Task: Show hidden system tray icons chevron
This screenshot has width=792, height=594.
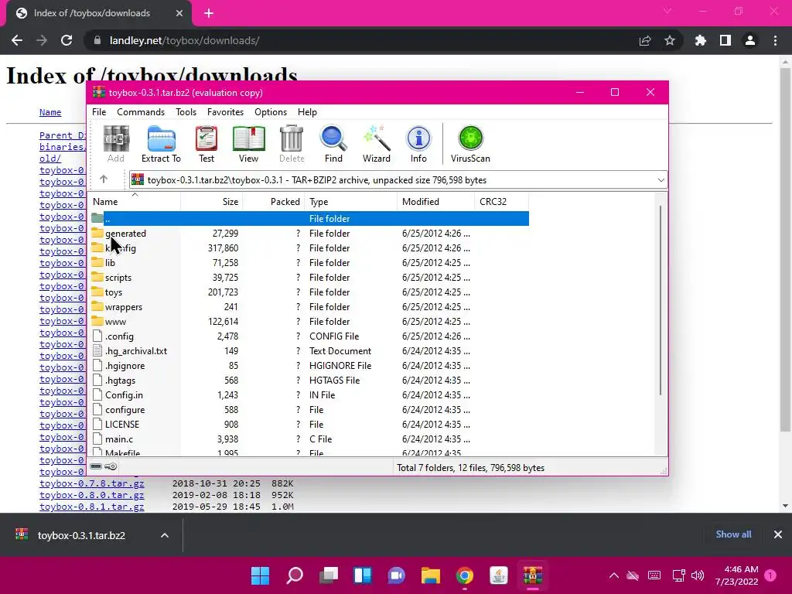Action: point(613,575)
